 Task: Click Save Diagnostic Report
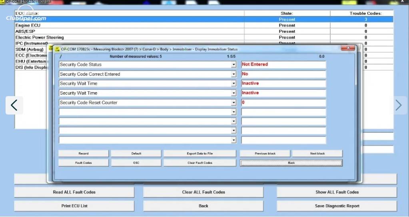point(337,206)
